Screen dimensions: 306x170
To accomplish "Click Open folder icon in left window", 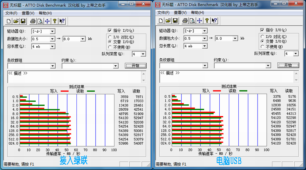I will coord(16,21).
